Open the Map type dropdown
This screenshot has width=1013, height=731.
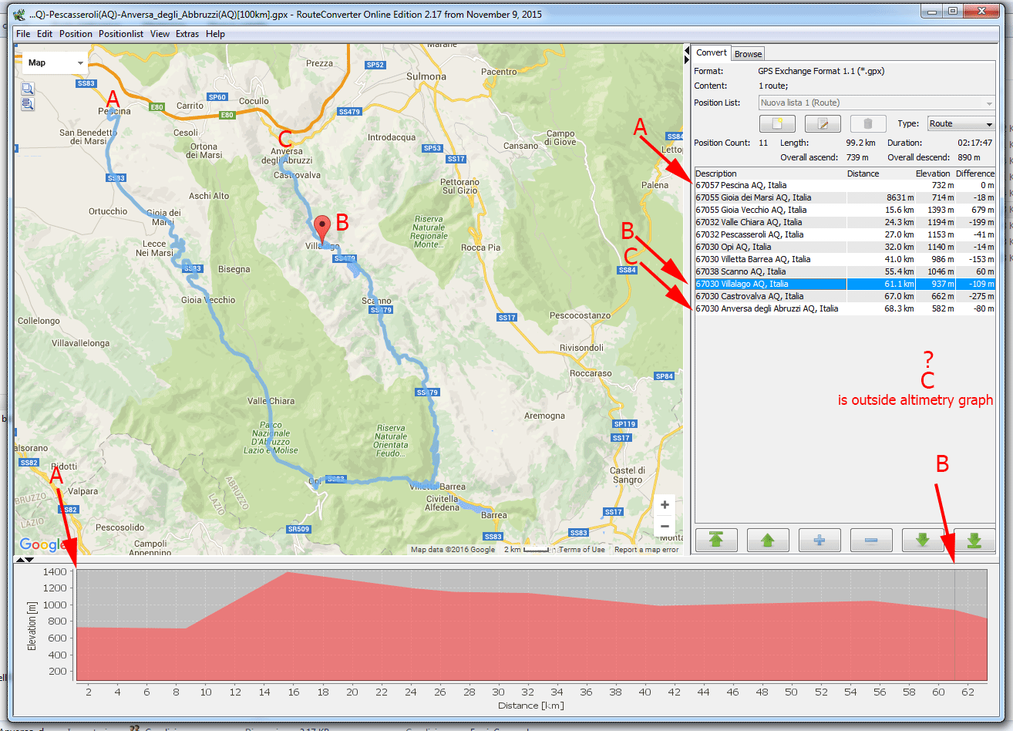point(56,62)
